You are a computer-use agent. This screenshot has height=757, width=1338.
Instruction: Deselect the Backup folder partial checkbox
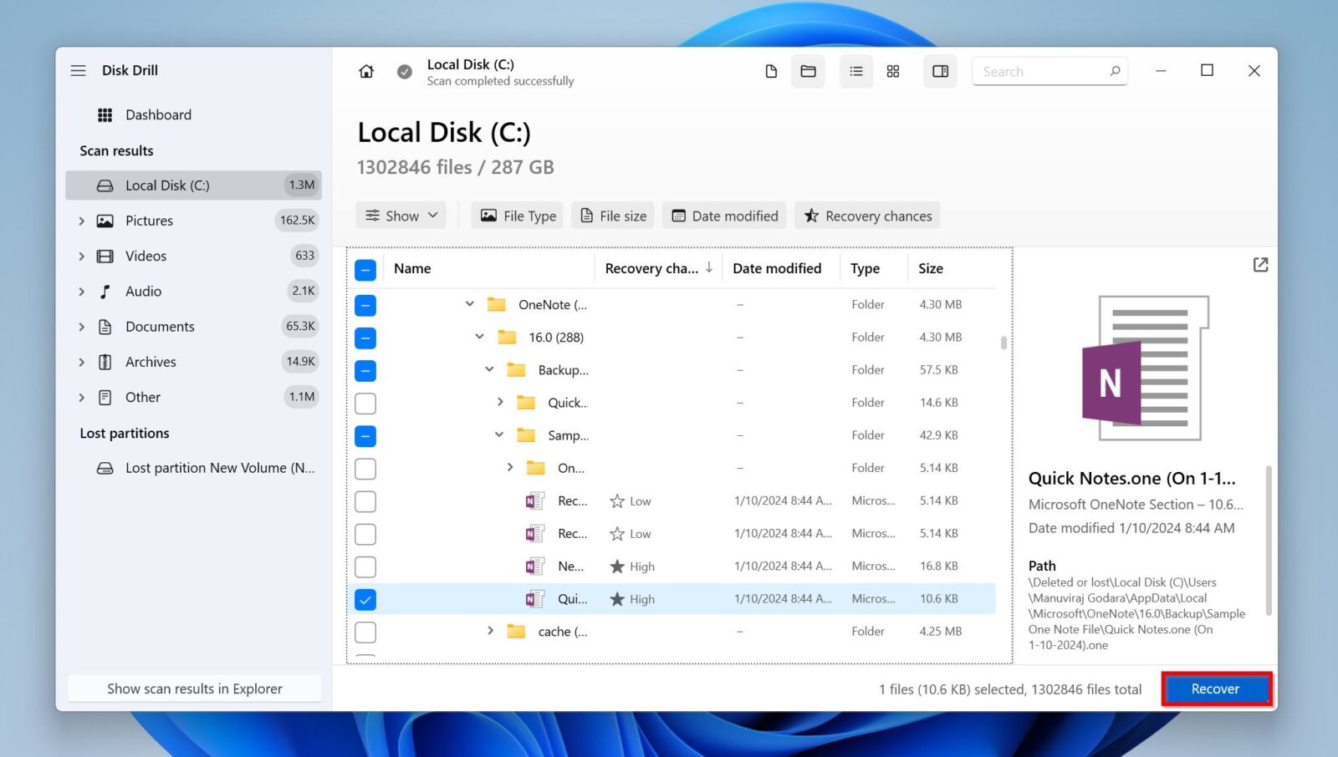coord(365,370)
